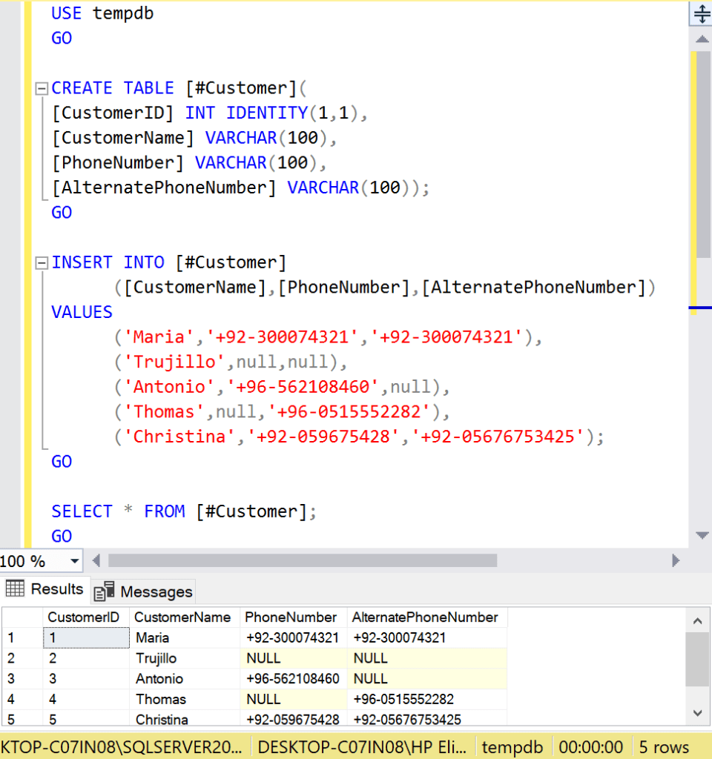Select all via results grid corner cell
This screenshot has height=759, width=712.
22,617
